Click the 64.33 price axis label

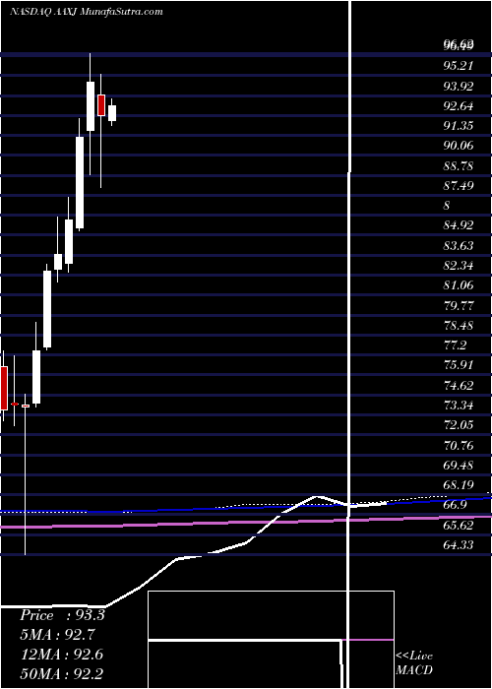coord(459,545)
